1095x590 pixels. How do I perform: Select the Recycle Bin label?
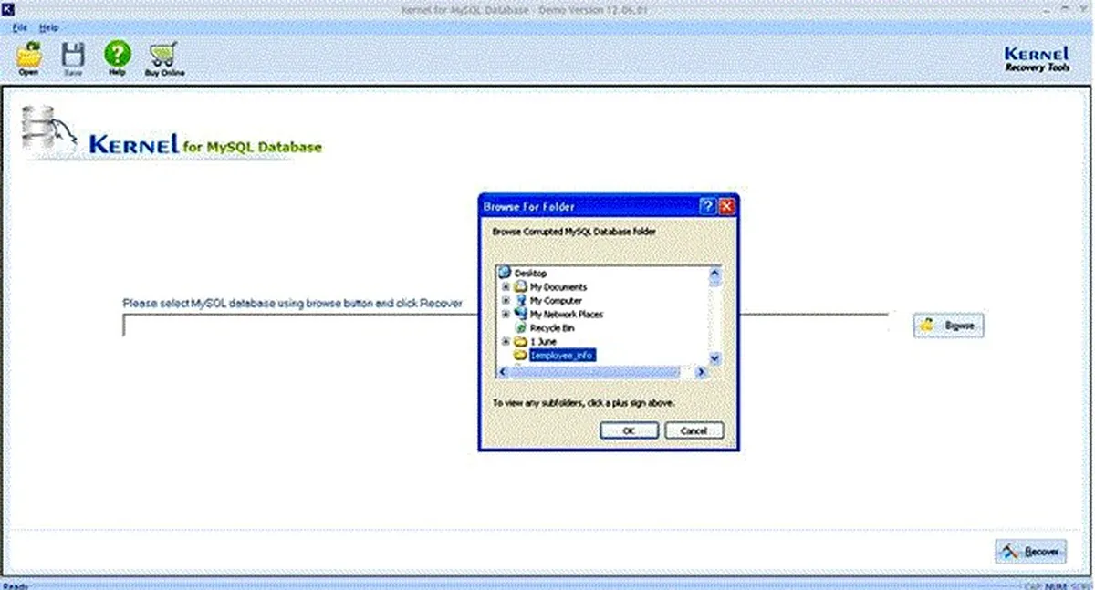[553, 327]
